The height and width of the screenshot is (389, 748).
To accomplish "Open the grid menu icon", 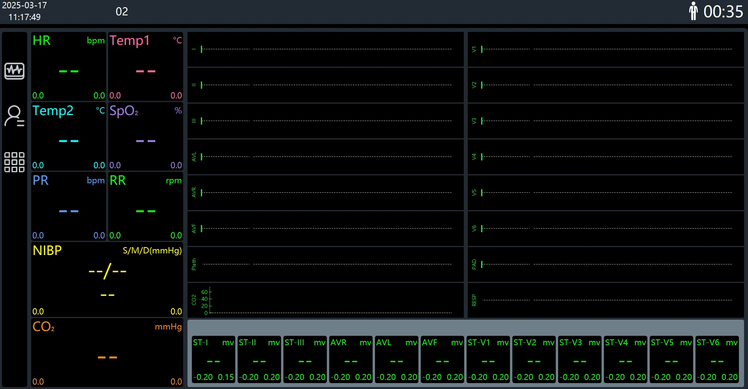I will click(14, 162).
